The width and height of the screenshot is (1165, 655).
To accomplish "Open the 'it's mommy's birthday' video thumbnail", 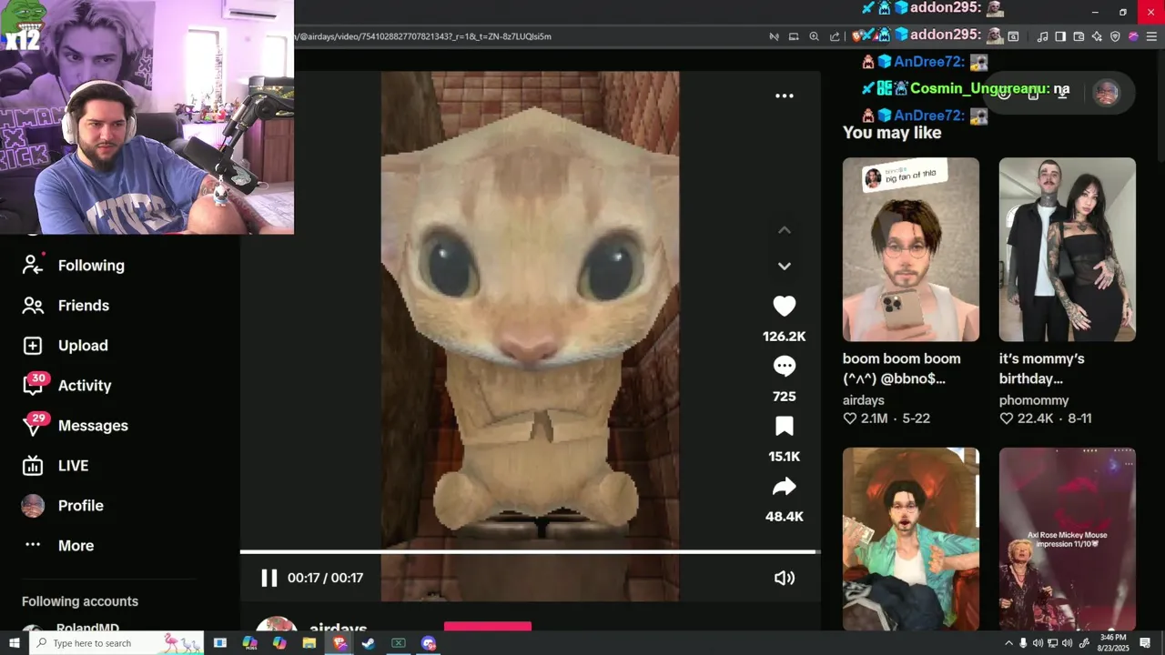I will coord(1068,249).
